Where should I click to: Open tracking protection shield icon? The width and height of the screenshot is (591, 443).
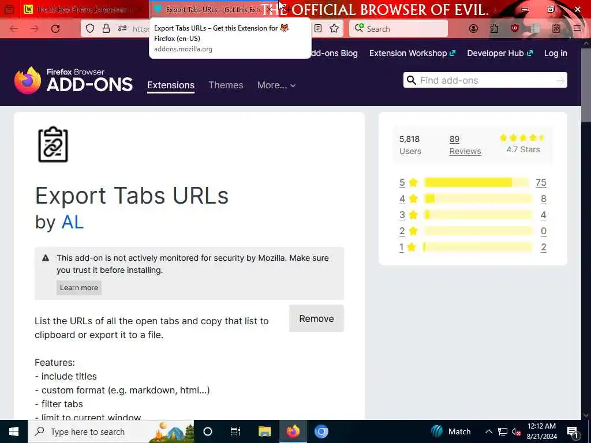click(x=89, y=28)
